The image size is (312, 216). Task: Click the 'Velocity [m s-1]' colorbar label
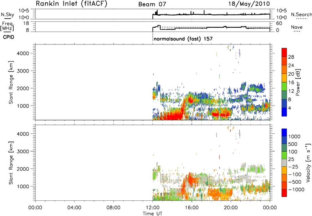point(308,163)
